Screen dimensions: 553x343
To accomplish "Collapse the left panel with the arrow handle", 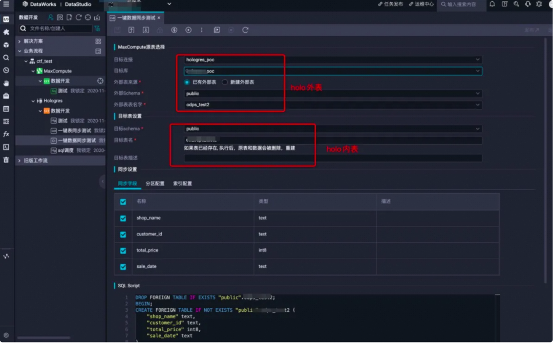I will [102, 181].
